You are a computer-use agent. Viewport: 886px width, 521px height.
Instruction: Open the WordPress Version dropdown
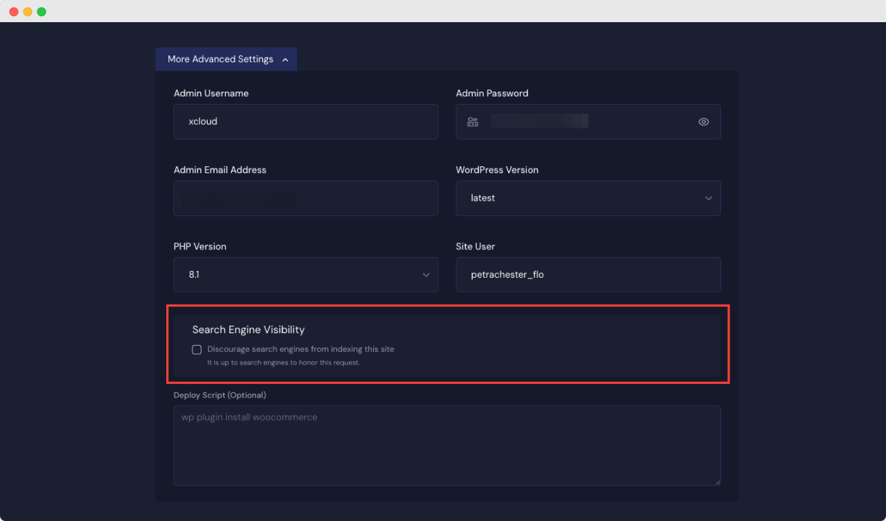(588, 198)
